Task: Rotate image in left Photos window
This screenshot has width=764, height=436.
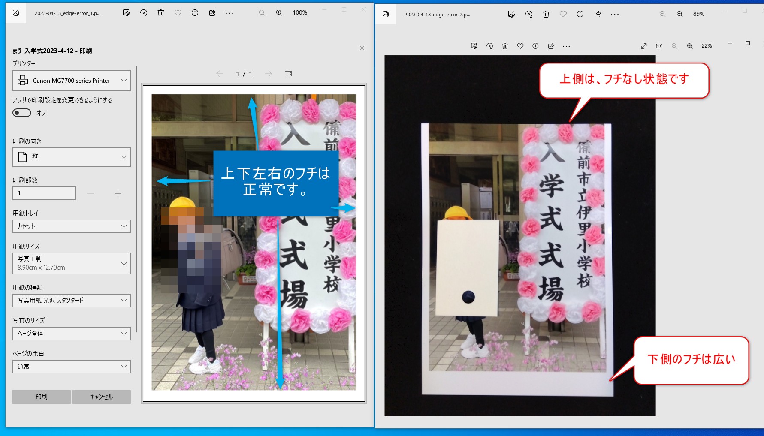Action: point(144,13)
